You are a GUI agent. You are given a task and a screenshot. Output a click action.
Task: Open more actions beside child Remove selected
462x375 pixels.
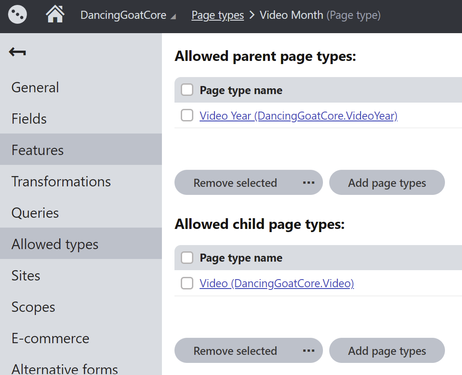click(x=309, y=350)
